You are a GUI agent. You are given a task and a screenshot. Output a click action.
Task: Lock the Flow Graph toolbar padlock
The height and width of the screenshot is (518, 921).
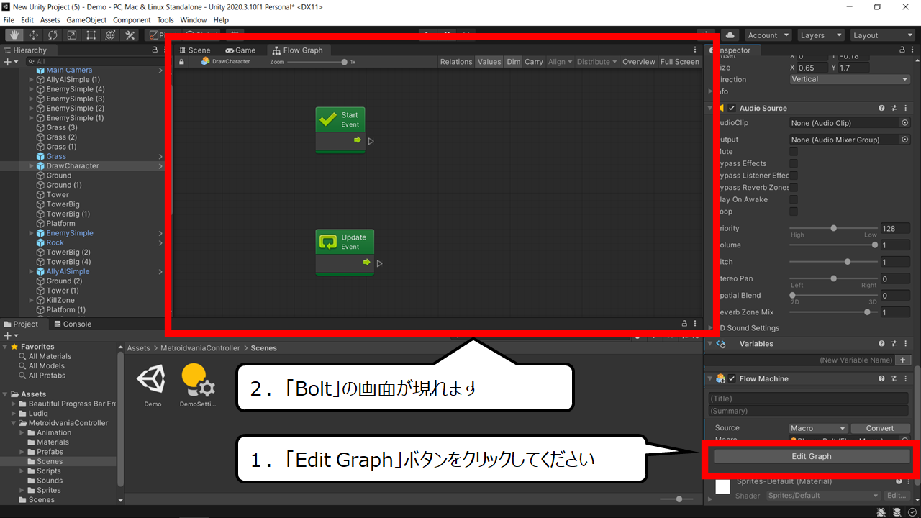pos(181,62)
